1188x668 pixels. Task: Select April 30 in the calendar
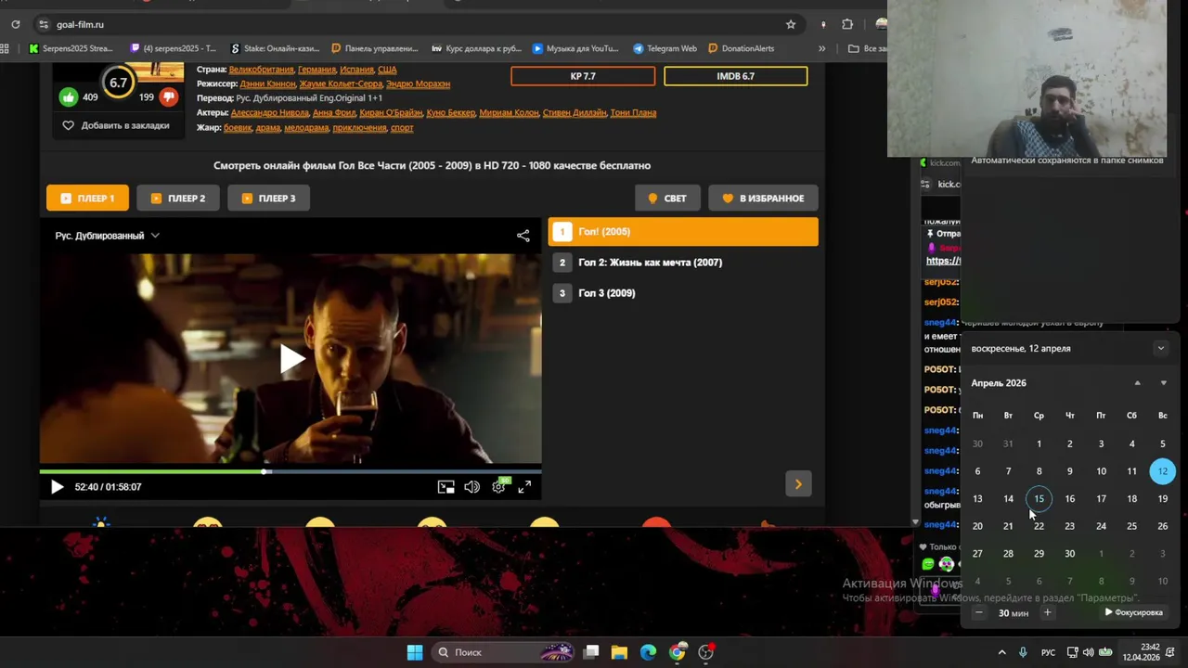point(1069,554)
